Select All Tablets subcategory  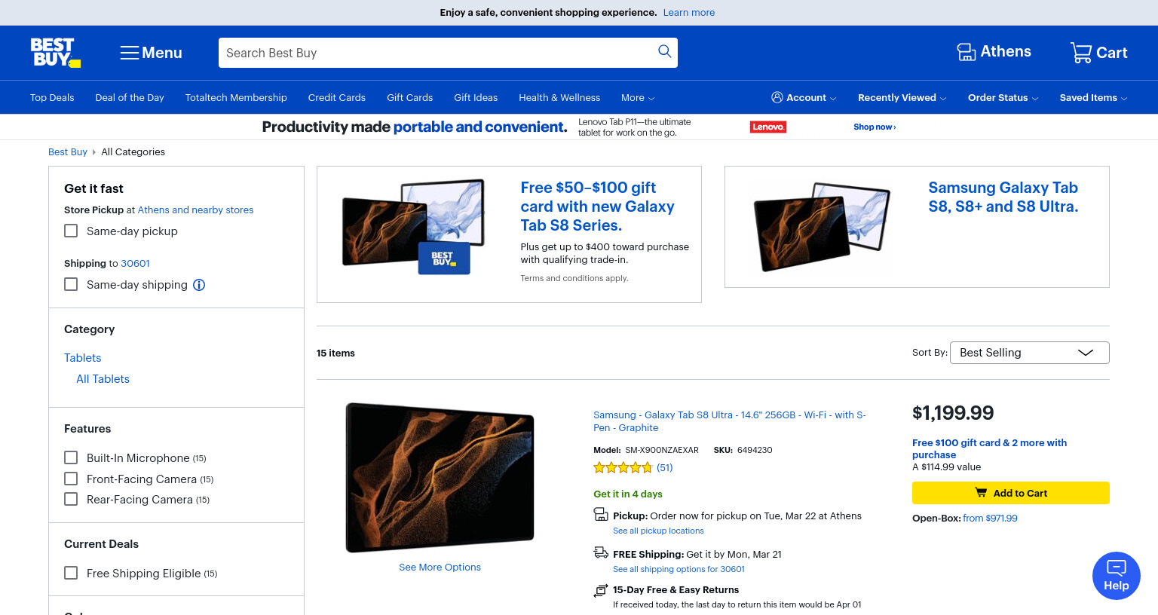click(103, 379)
